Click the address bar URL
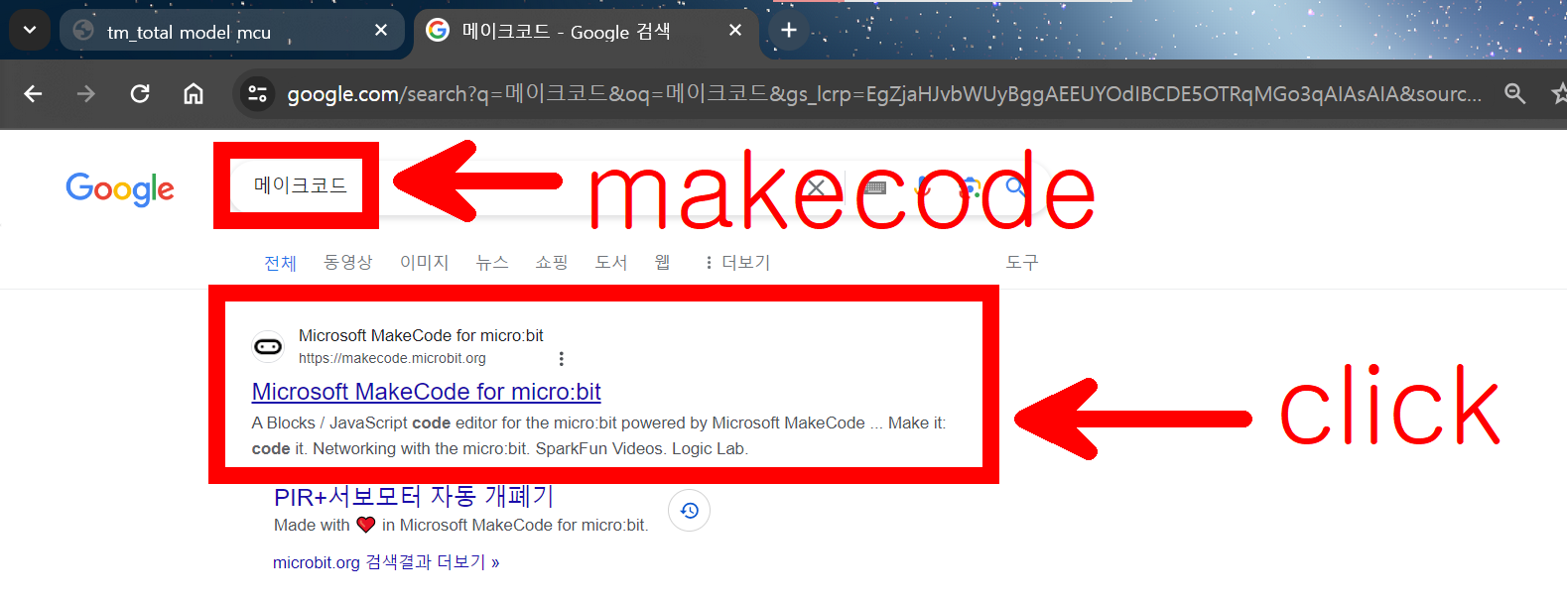The width and height of the screenshot is (1567, 603). click(883, 94)
